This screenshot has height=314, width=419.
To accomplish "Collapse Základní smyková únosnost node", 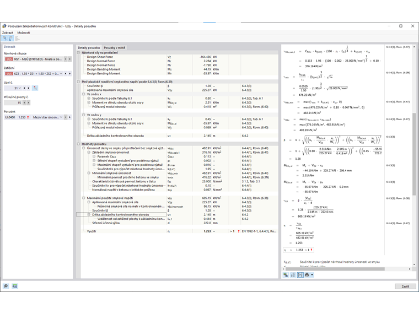I will pyautogui.click(x=89, y=152).
